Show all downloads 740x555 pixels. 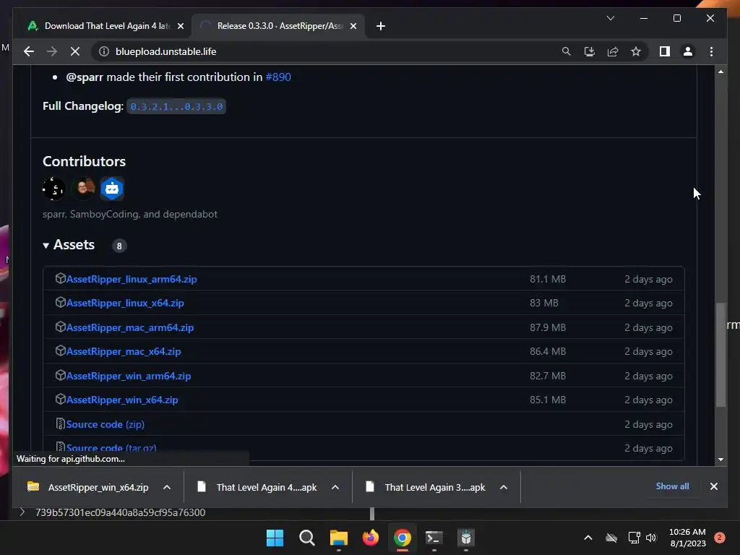click(x=672, y=486)
